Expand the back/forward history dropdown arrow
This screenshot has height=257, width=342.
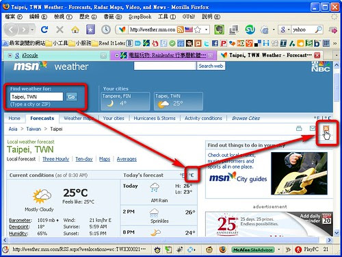(x=32, y=29)
